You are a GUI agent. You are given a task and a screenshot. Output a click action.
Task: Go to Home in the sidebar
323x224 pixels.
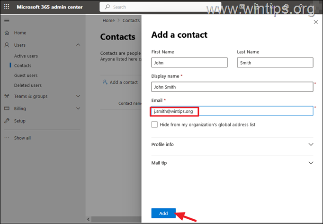tap(20, 33)
